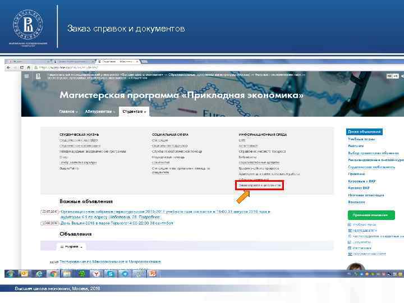
Task: Open Заказ справок и документов link
Action: pyautogui.click(x=259, y=185)
